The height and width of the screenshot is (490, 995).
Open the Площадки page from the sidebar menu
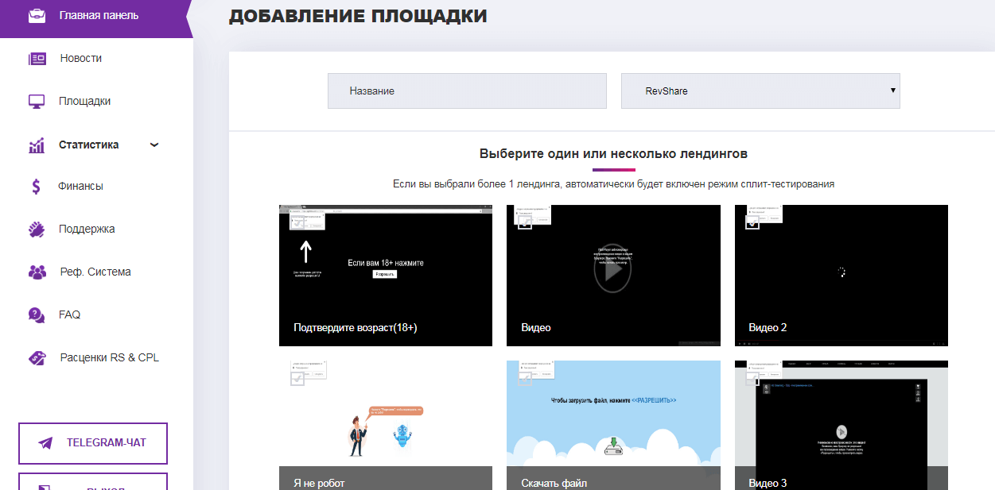[x=82, y=100]
